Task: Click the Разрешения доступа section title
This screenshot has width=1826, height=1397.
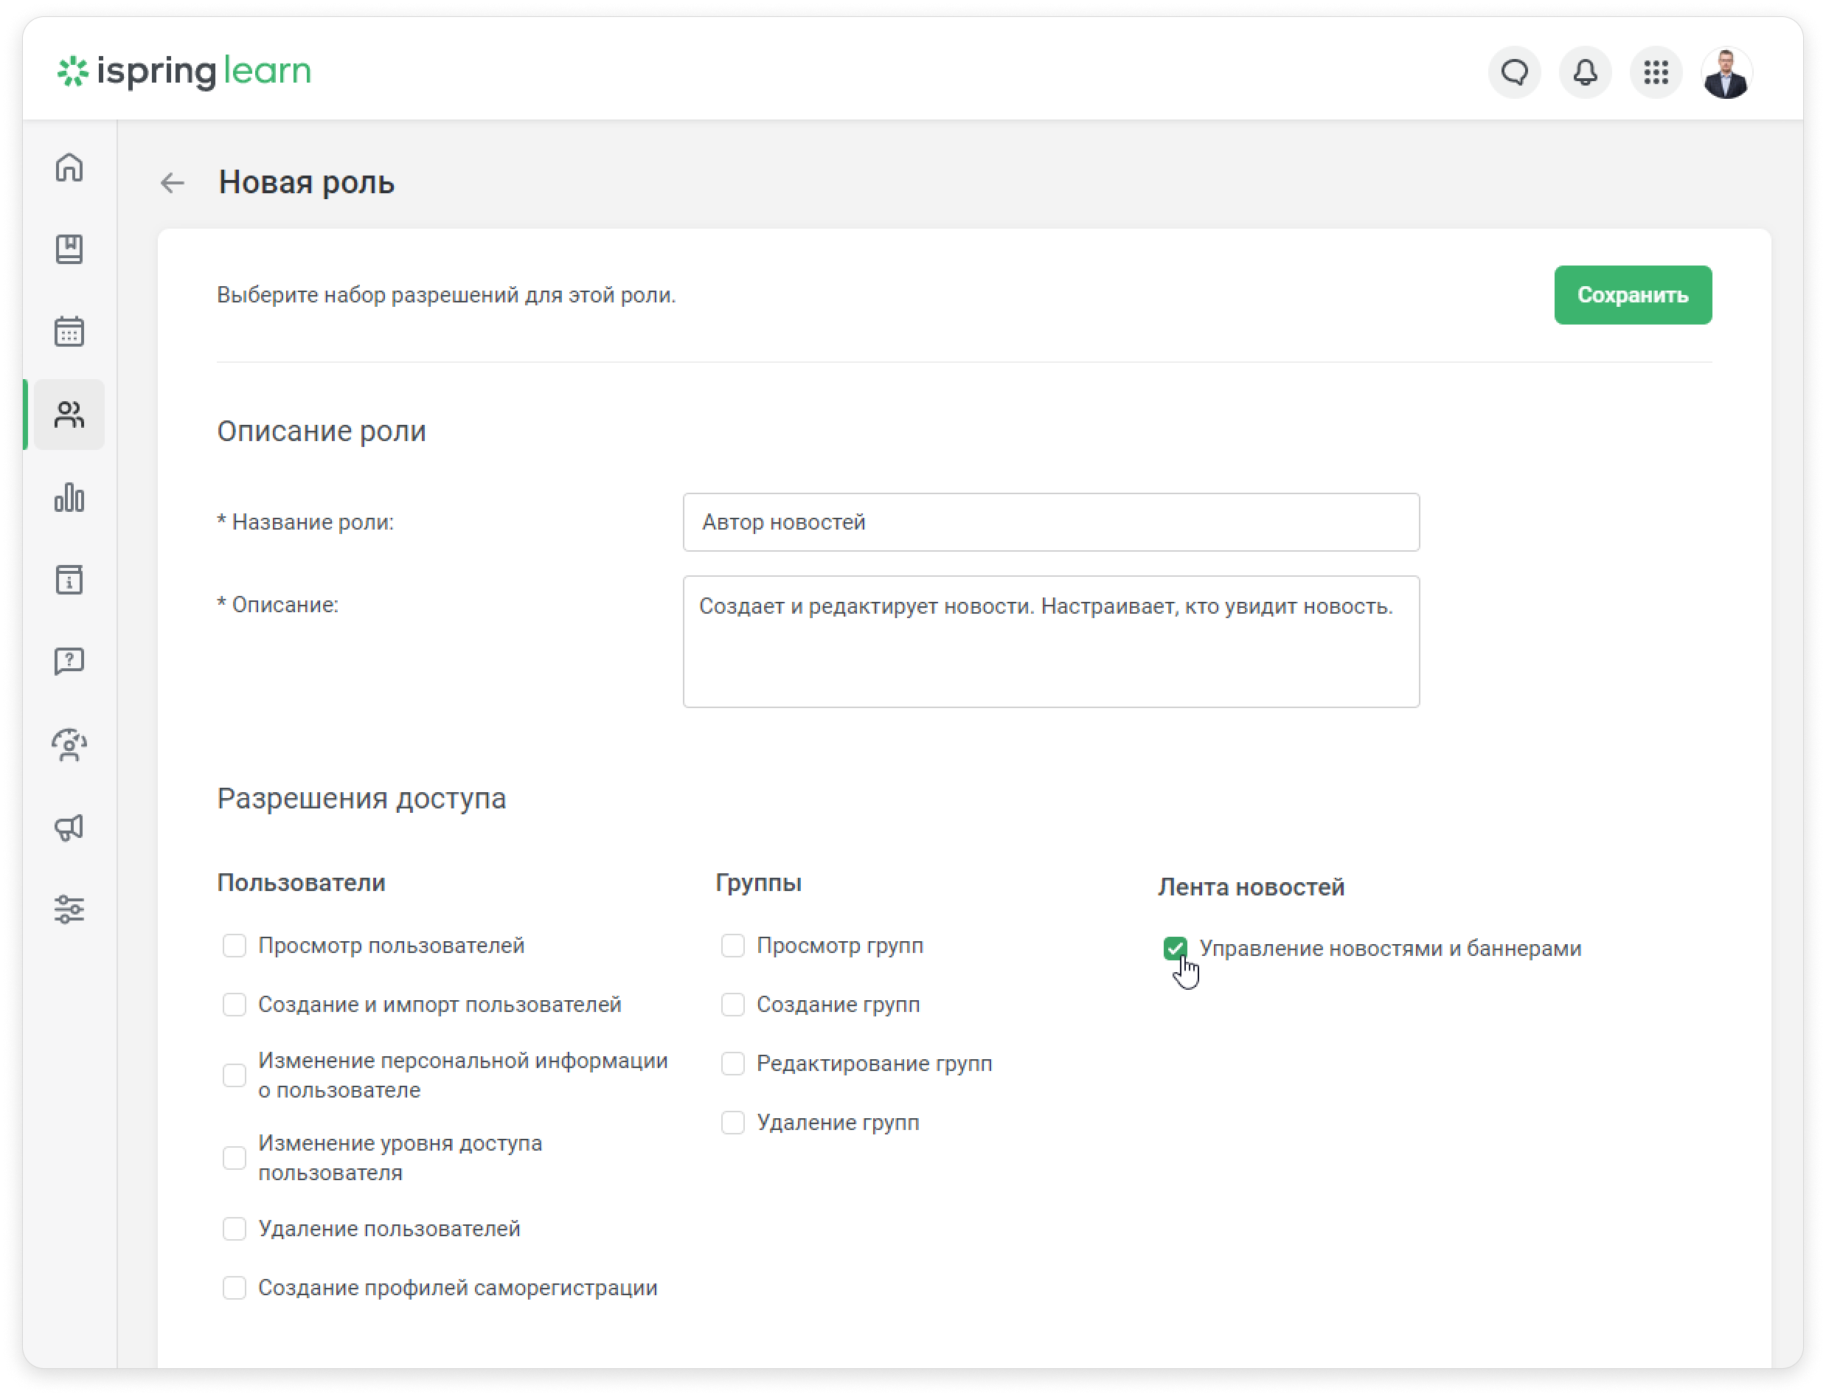Action: pos(361,798)
